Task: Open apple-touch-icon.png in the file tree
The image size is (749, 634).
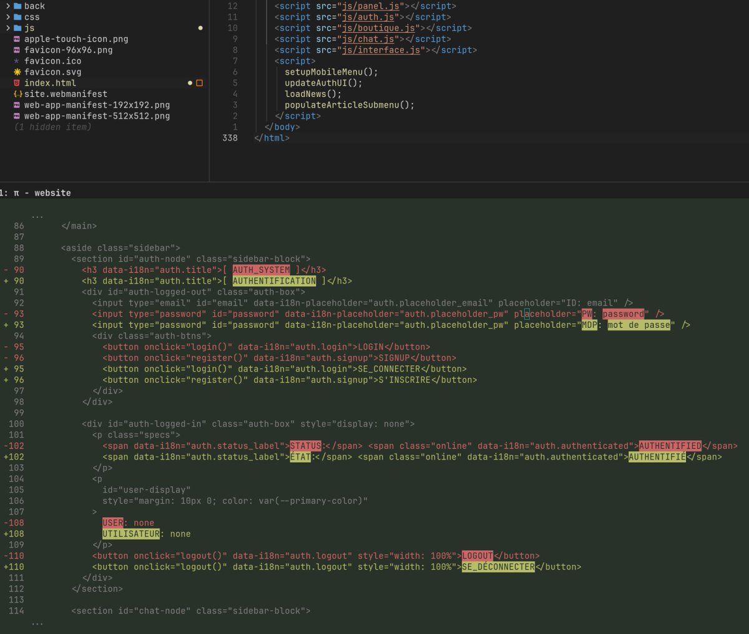Action: pyautogui.click(x=76, y=39)
